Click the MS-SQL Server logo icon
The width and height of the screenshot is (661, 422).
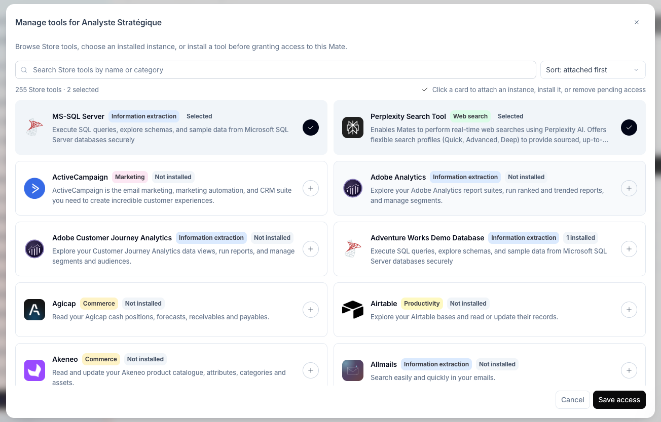pyautogui.click(x=34, y=128)
